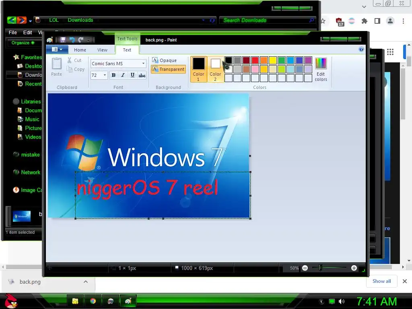Open the Edit menu in Explorer
Viewport: 412px width, 309px height.
tap(27, 32)
